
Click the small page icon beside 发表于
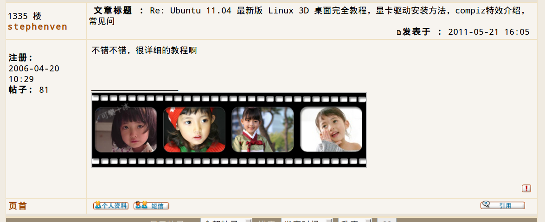(399, 32)
